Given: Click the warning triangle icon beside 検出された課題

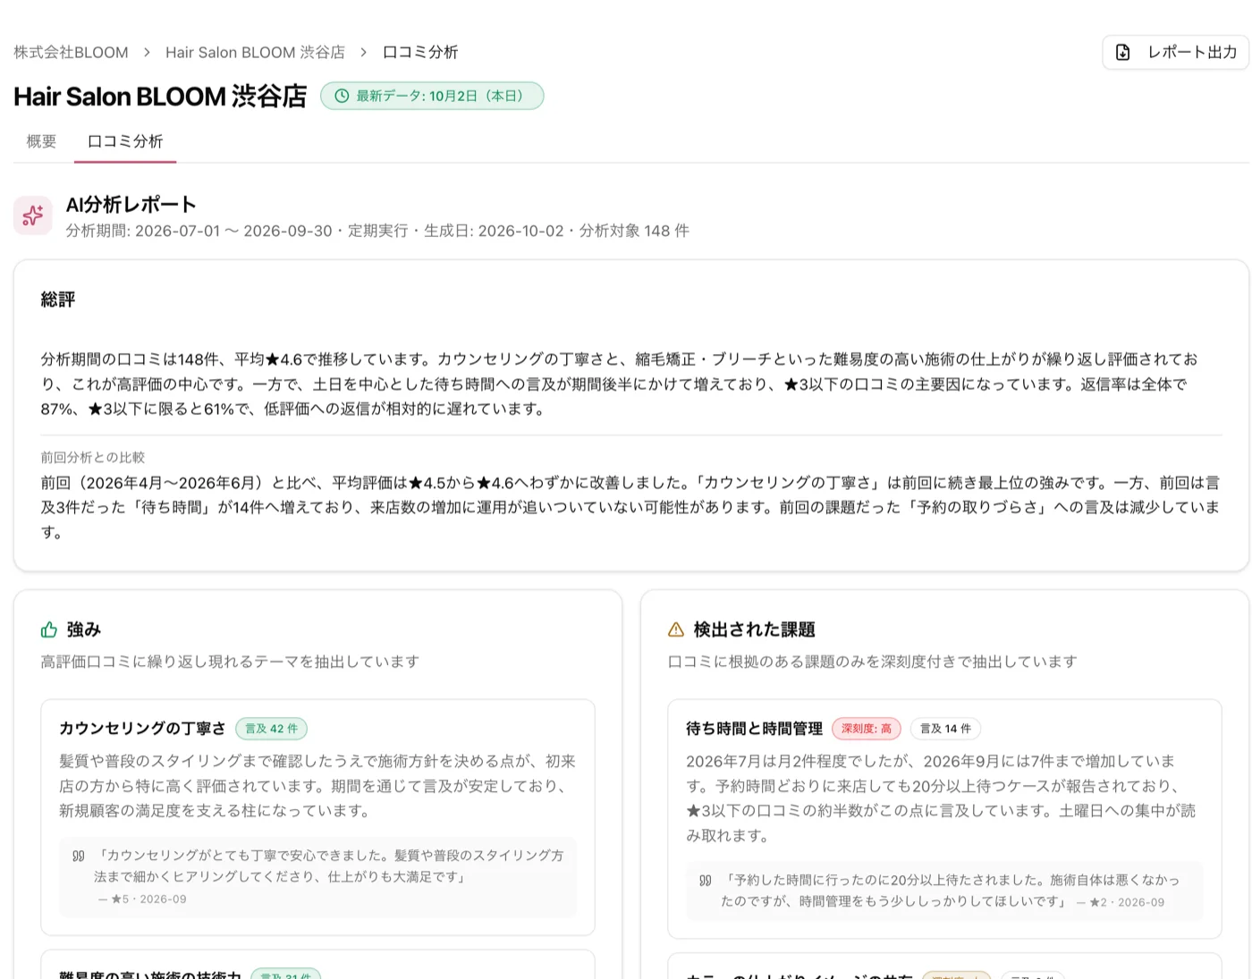Looking at the screenshot, I should point(676,629).
